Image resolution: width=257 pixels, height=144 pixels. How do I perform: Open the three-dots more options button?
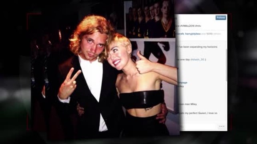pyautogui.click(x=222, y=126)
